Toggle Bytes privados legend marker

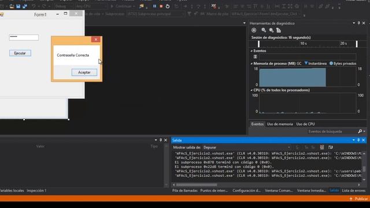click(x=331, y=63)
